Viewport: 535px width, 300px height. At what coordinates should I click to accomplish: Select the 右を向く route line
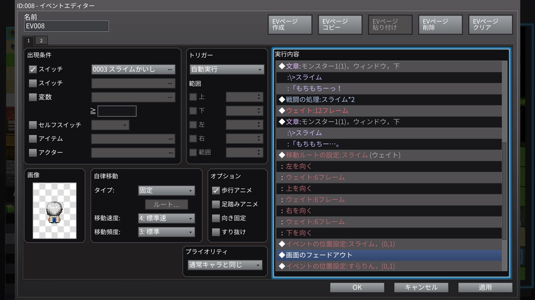click(389, 211)
